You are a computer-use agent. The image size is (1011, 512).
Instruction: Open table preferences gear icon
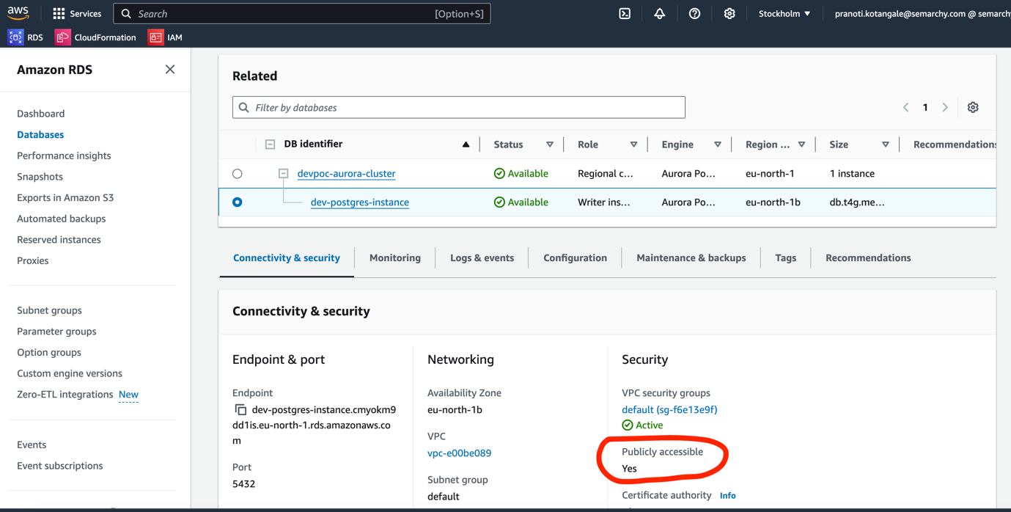973,107
